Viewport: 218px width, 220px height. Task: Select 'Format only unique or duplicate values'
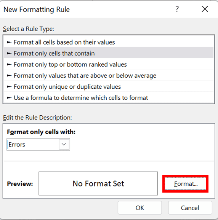click(x=109, y=86)
